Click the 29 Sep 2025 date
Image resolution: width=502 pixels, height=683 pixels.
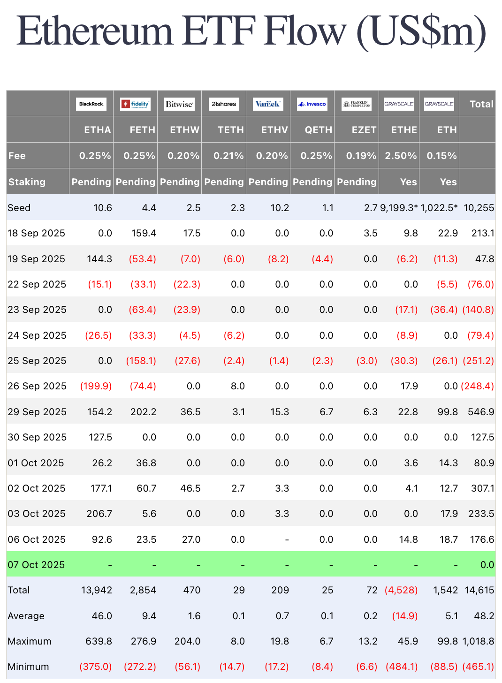point(37,412)
